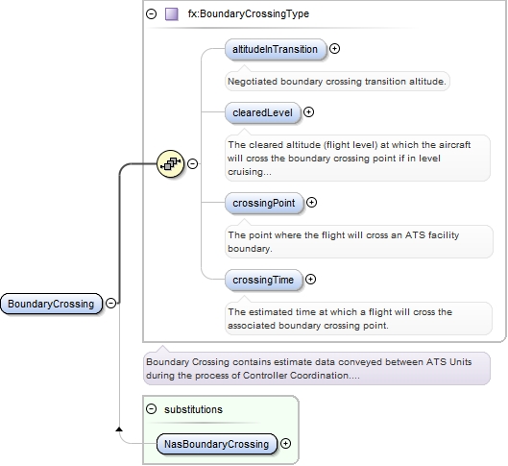Click the Boundary Crossing description annotation
Image resolution: width=508 pixels, height=466 pixels.
pyautogui.click(x=317, y=368)
